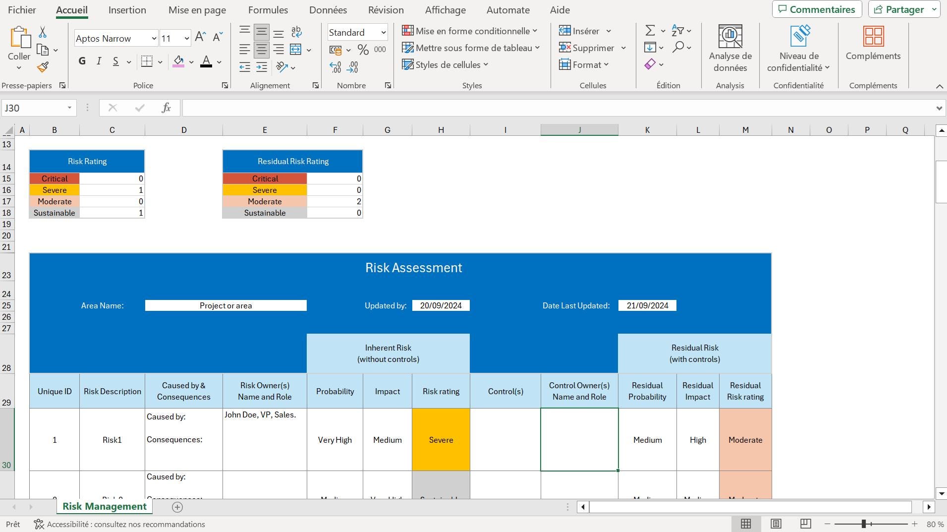Open the Standard number format combo box
This screenshot has height=532, width=947.
[357, 32]
